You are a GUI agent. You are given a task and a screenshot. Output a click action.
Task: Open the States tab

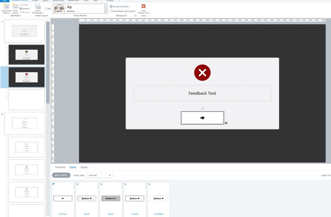[x=73, y=167]
